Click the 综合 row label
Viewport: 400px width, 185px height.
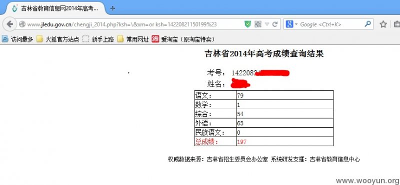pyautogui.click(x=203, y=114)
